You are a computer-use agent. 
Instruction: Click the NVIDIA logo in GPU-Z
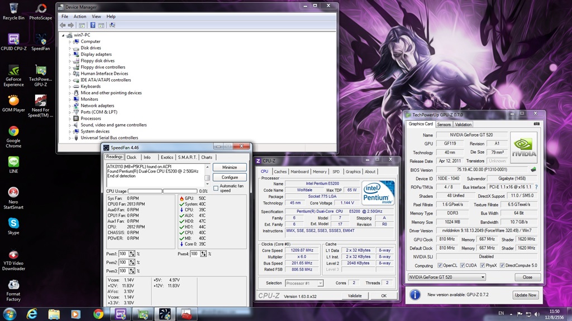pos(523,148)
